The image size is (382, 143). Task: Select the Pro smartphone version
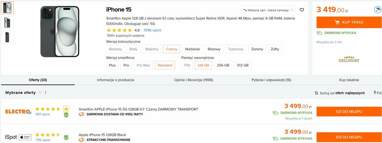(x=126, y=65)
